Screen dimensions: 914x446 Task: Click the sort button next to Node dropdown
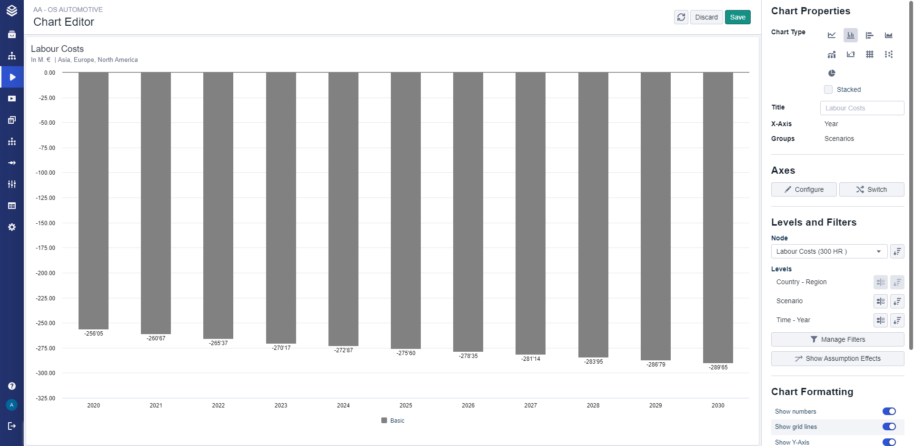pos(897,251)
